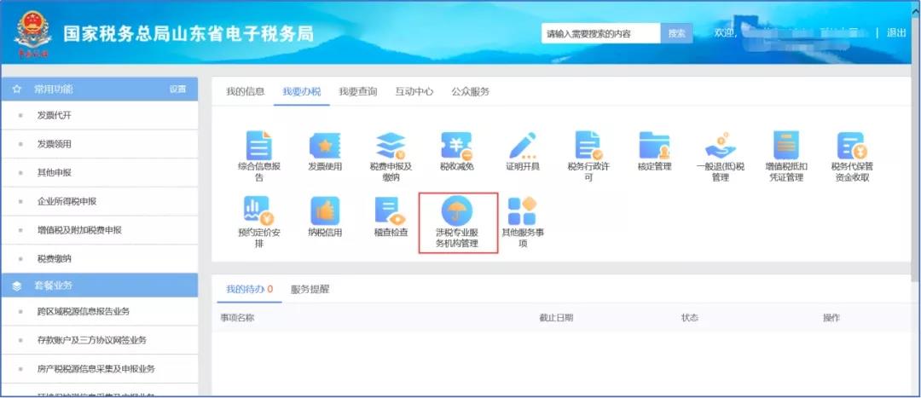Open 发票使用 icon
Image resolution: width=921 pixels, height=398 pixels.
click(325, 146)
